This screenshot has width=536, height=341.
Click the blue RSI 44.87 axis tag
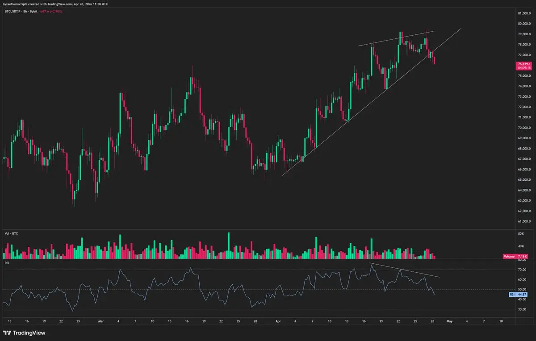click(x=518, y=295)
